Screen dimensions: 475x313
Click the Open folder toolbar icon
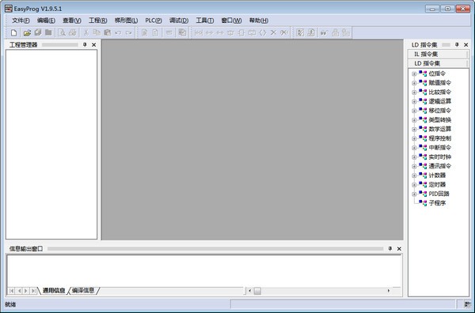(x=27, y=32)
